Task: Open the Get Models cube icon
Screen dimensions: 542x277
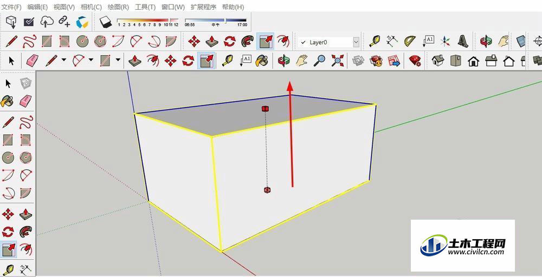Action: (x=11, y=22)
